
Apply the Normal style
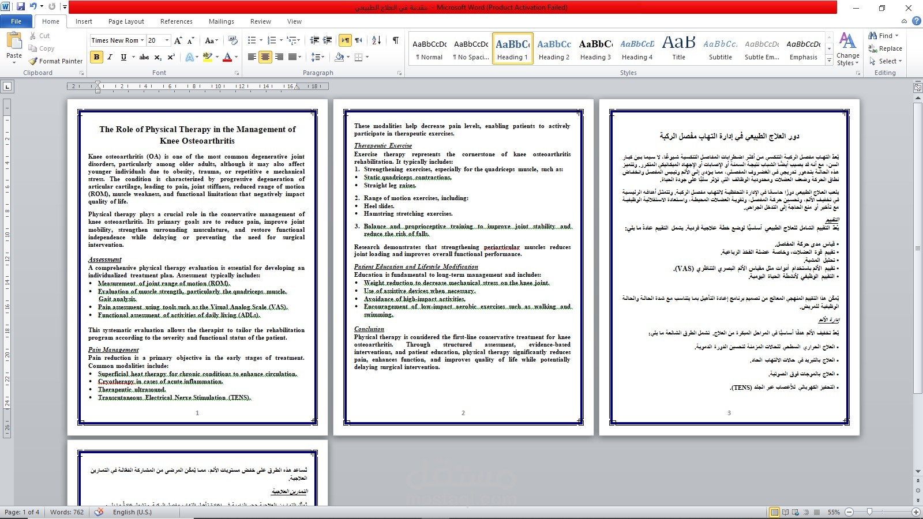(430, 49)
